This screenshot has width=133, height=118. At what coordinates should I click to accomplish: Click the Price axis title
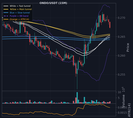point(128,47)
